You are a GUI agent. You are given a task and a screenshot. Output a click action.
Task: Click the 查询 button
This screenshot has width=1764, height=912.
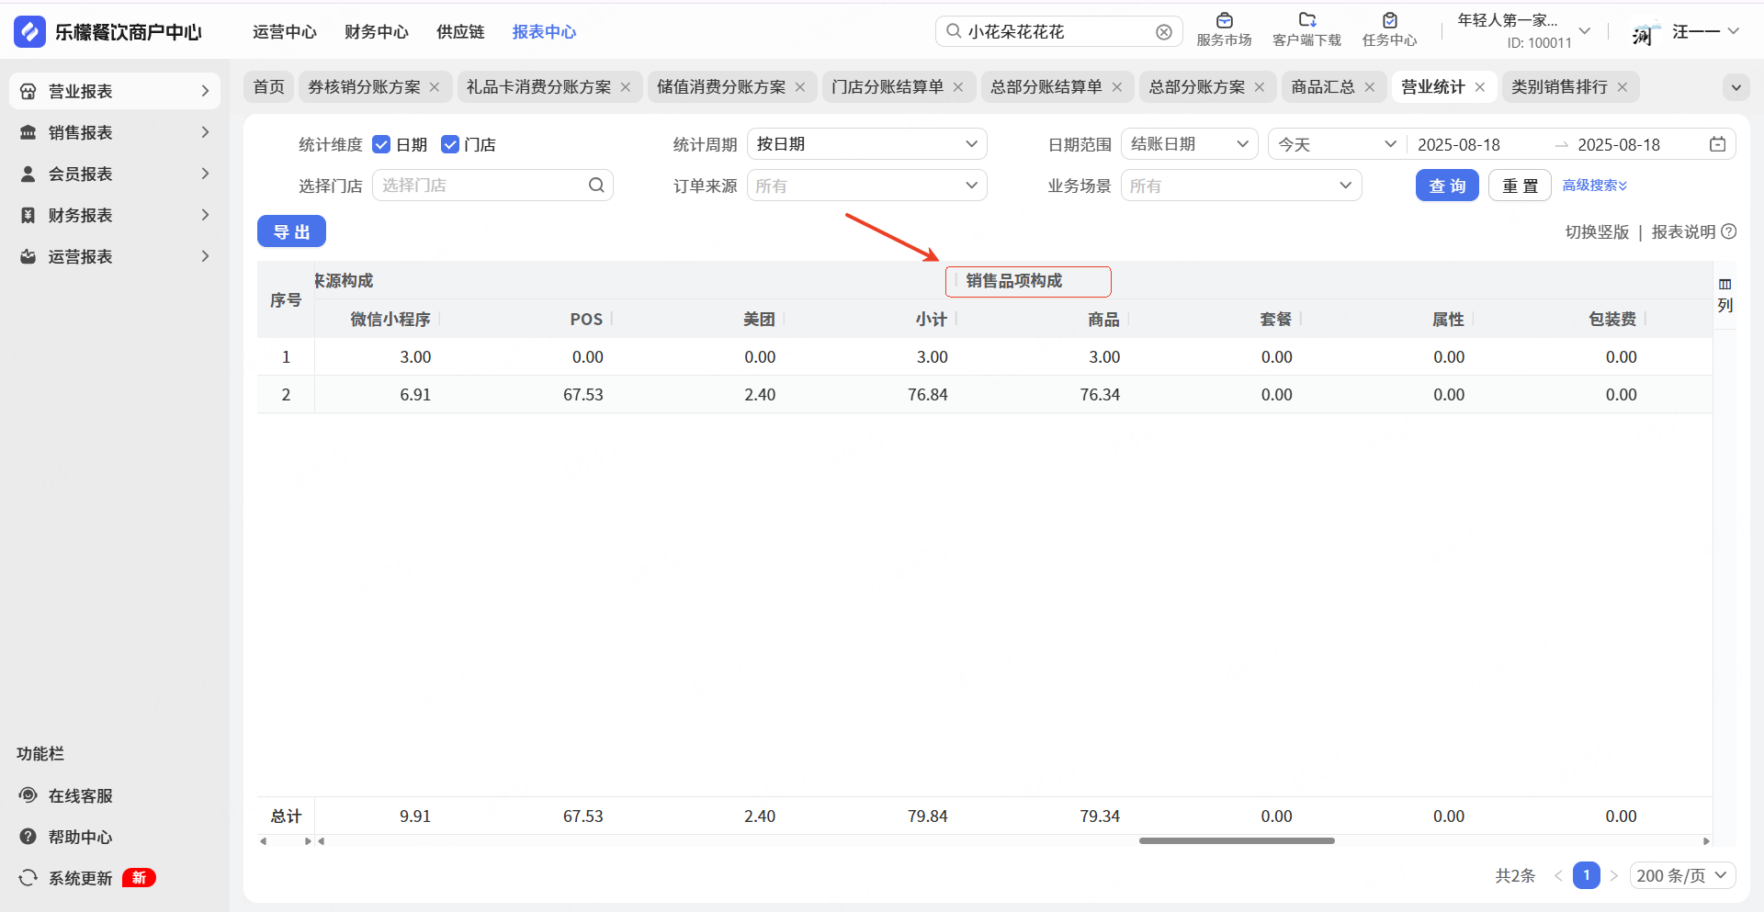[1447, 186]
